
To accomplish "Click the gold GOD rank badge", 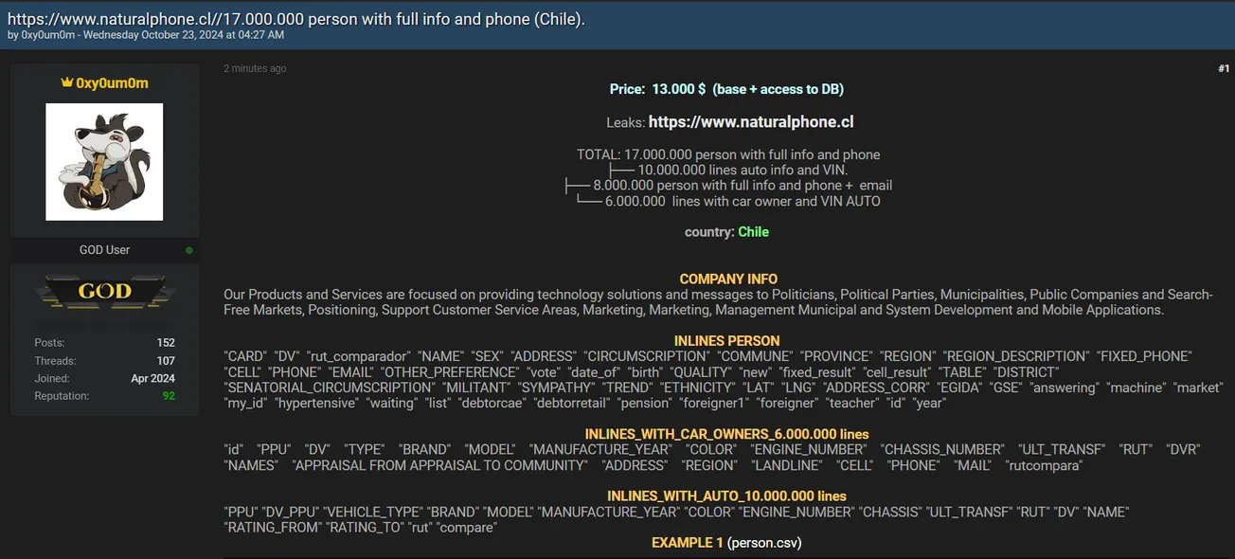I will coord(104,292).
